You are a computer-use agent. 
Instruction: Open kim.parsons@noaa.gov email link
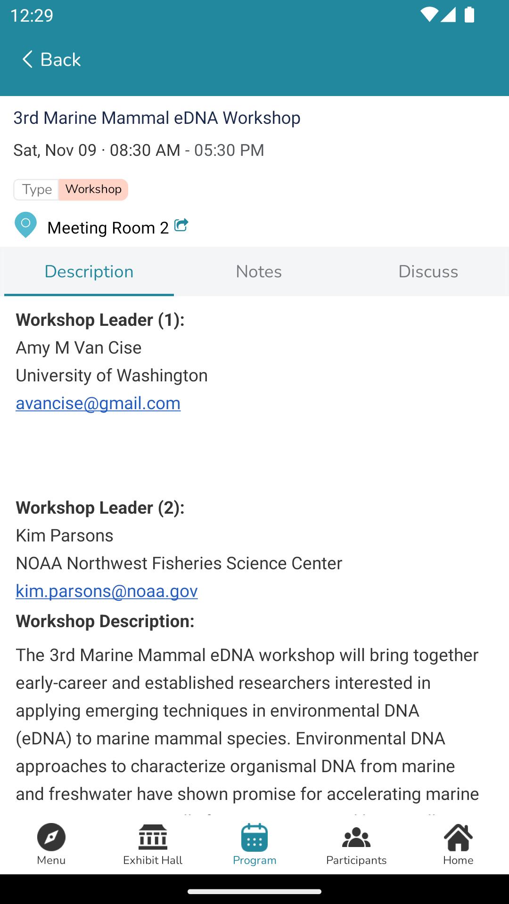107,591
